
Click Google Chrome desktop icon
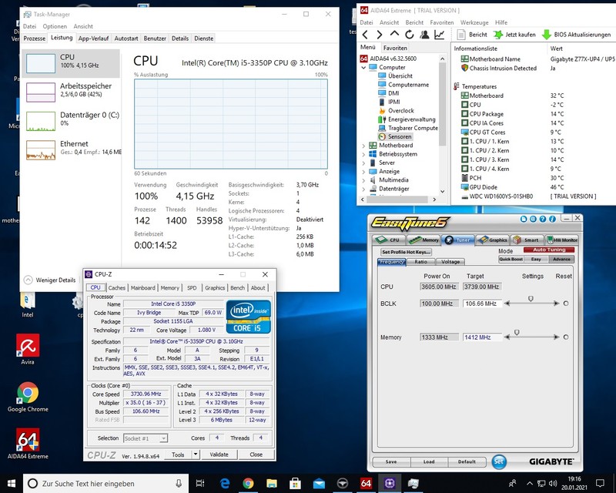point(28,397)
